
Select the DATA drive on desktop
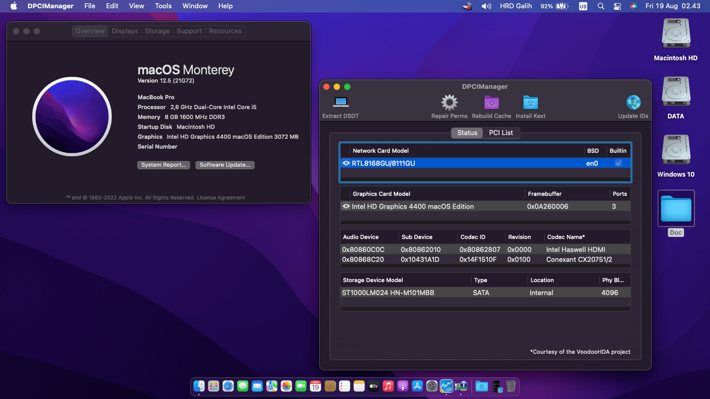676,92
